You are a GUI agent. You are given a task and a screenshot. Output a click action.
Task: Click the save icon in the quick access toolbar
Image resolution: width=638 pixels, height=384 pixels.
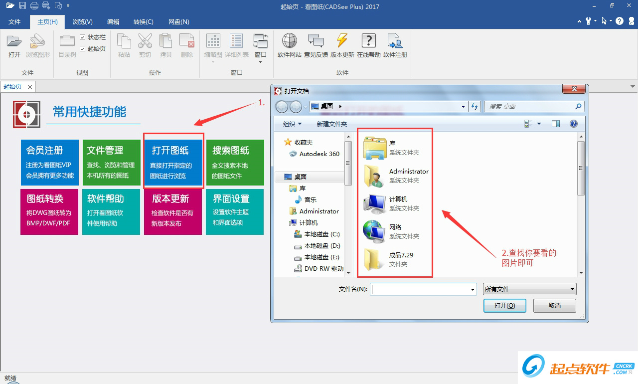[x=22, y=6]
